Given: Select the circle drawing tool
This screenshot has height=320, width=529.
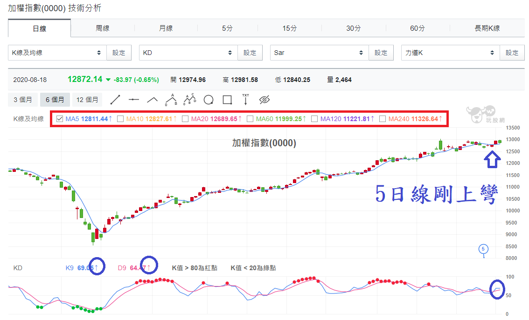Looking at the screenshot, I should tap(209, 100).
